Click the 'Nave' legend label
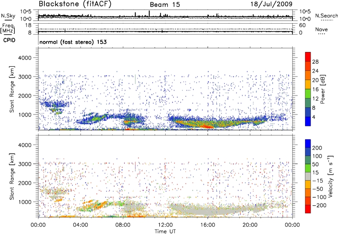The width and height of the screenshot is (338, 234). [321, 30]
